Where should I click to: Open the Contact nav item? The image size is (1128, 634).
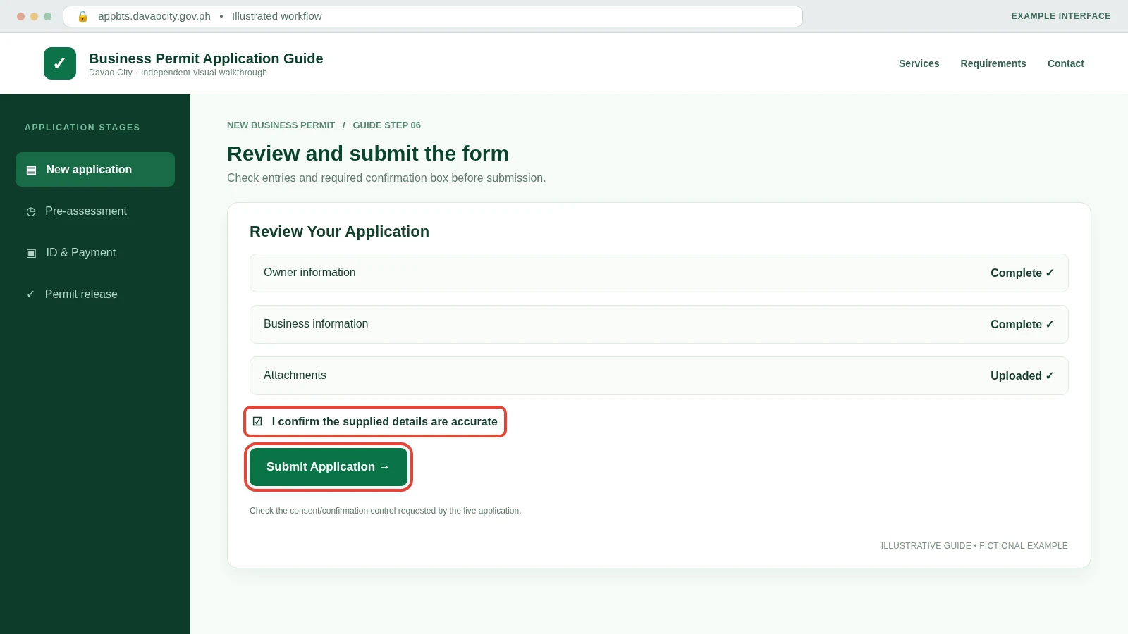(x=1065, y=63)
